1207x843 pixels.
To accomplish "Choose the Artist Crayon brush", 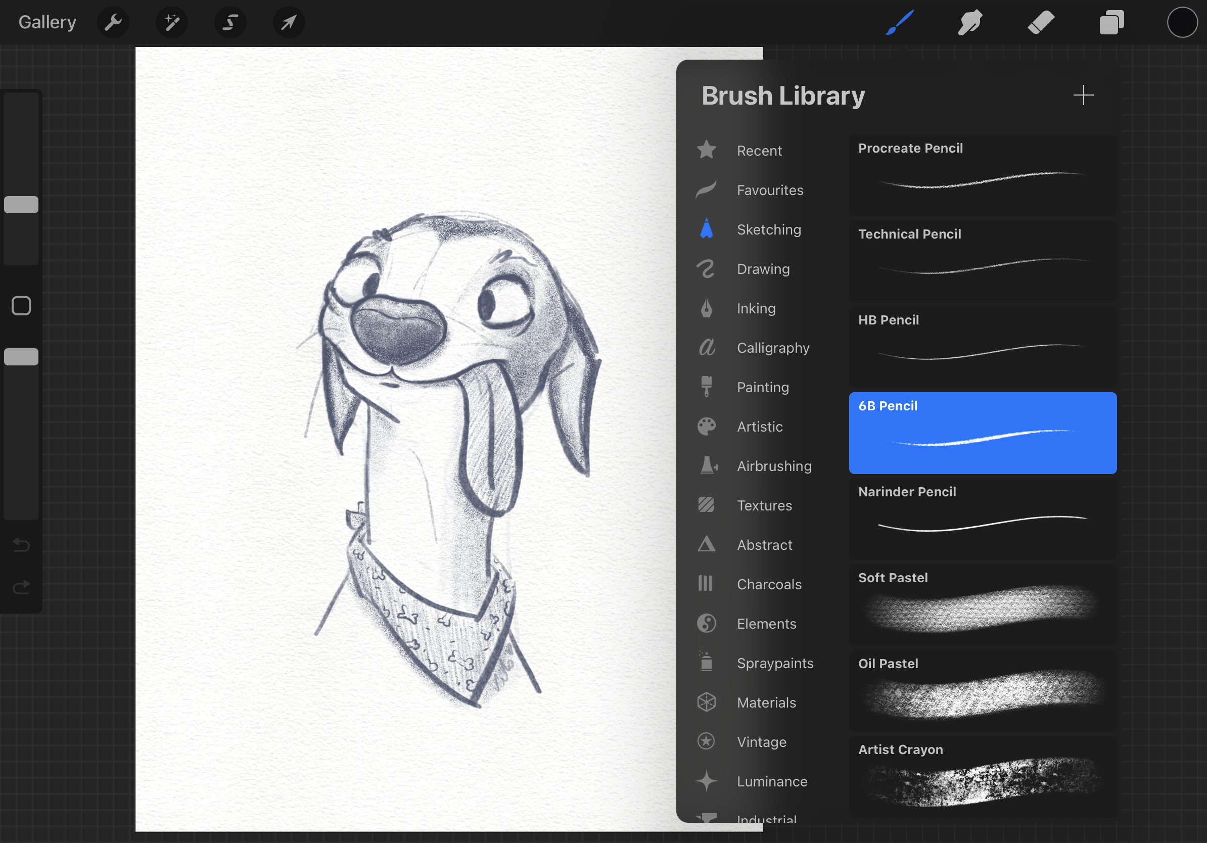I will pos(983,777).
